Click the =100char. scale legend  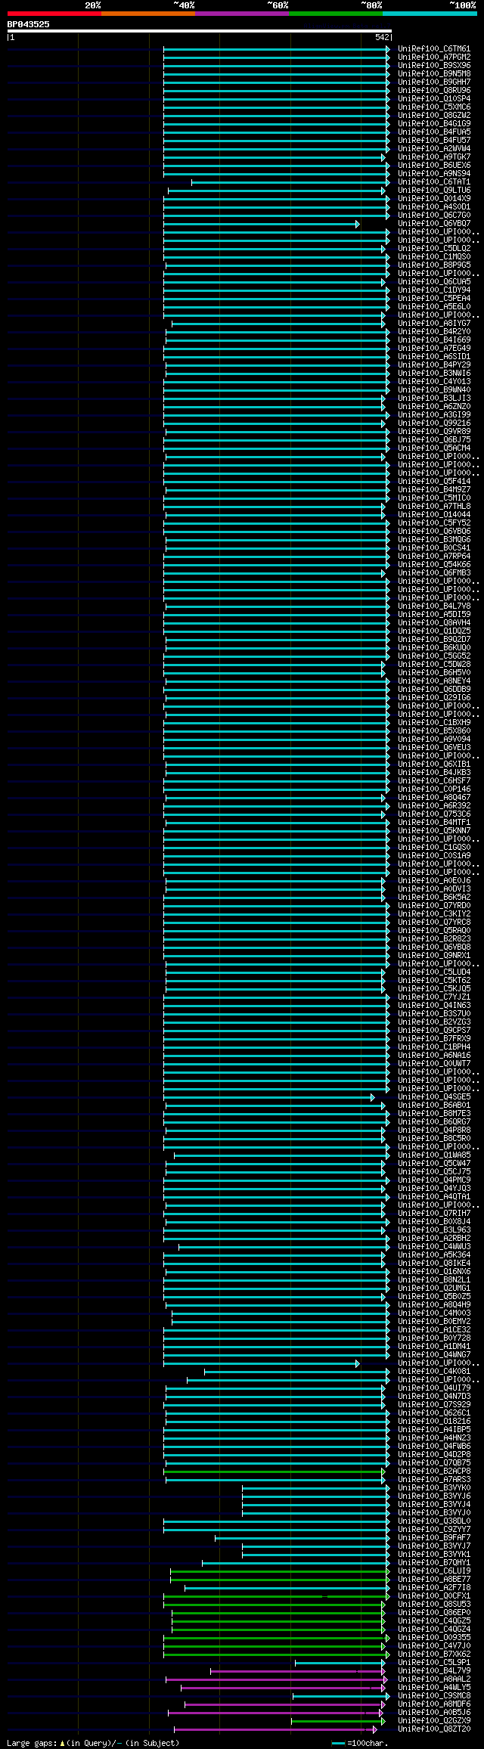359,1743
